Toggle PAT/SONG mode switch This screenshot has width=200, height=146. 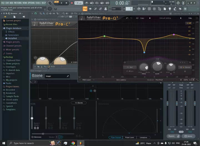pos(56,3)
